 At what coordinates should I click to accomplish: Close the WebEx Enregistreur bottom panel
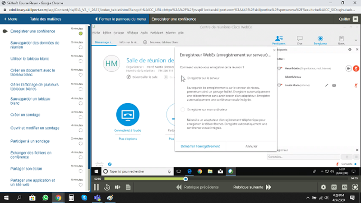[357, 150]
